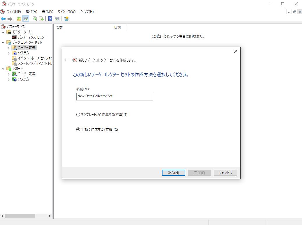302x225 pixels.
Task: Click the イベント トレース セッション icon
Action: pos(14,58)
